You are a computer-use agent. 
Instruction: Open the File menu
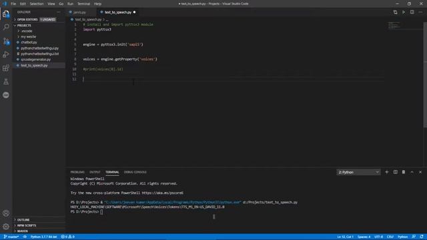click(x=13, y=4)
